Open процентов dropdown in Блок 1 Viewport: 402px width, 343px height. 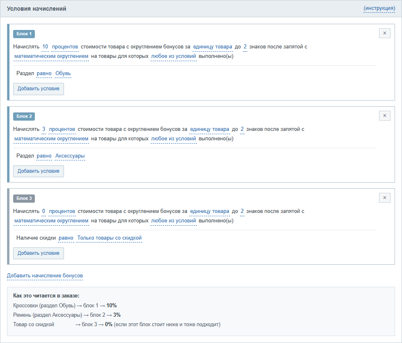[x=65, y=47]
